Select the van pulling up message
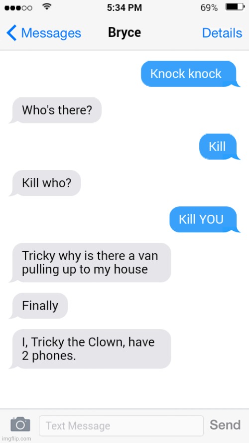The width and height of the screenshot is (249, 443). [x=90, y=263]
